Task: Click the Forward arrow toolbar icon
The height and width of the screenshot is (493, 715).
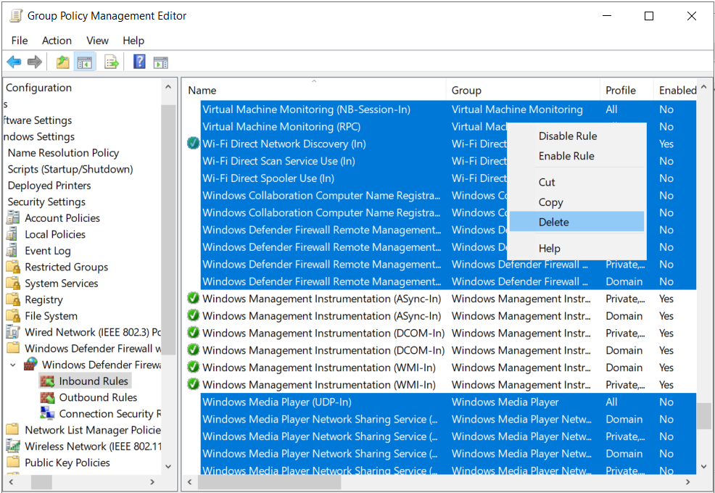Action: click(35, 62)
